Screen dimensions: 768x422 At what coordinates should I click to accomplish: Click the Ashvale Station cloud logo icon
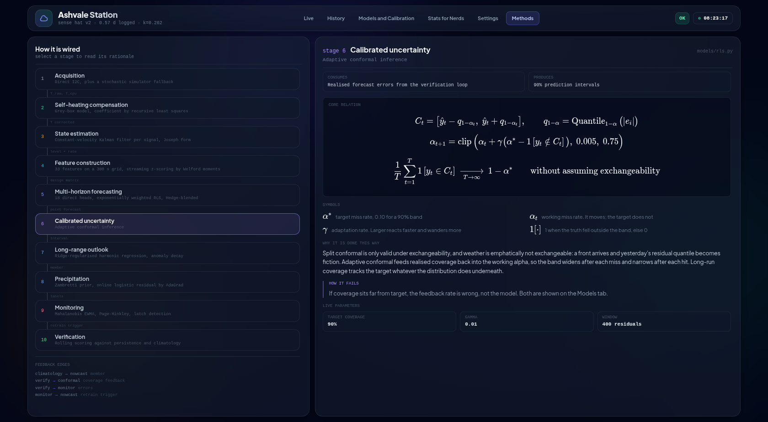(x=44, y=18)
